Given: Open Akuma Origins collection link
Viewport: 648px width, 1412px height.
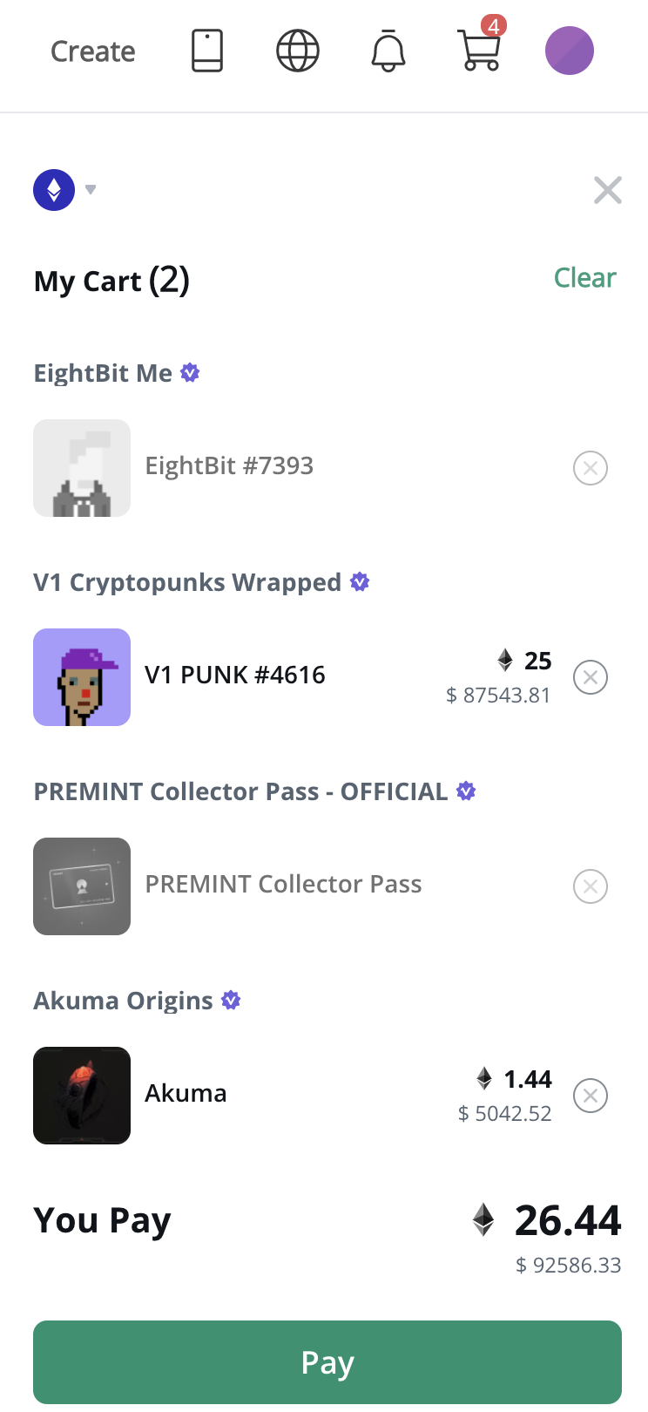Looking at the screenshot, I should tap(123, 1001).
